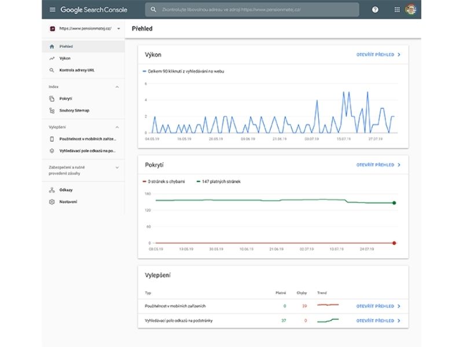Click the magnifier icon beside Kontrola adresy URL
The width and height of the screenshot is (463, 347).
pyautogui.click(x=52, y=70)
